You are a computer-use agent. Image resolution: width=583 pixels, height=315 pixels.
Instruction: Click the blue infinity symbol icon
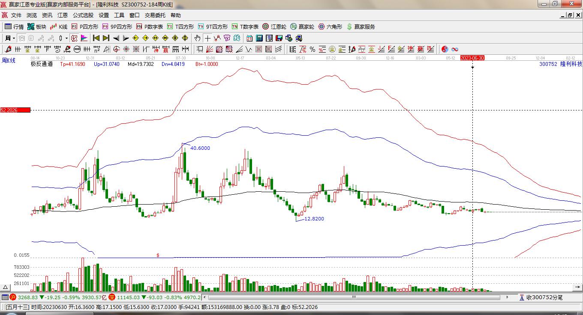coord(455,49)
